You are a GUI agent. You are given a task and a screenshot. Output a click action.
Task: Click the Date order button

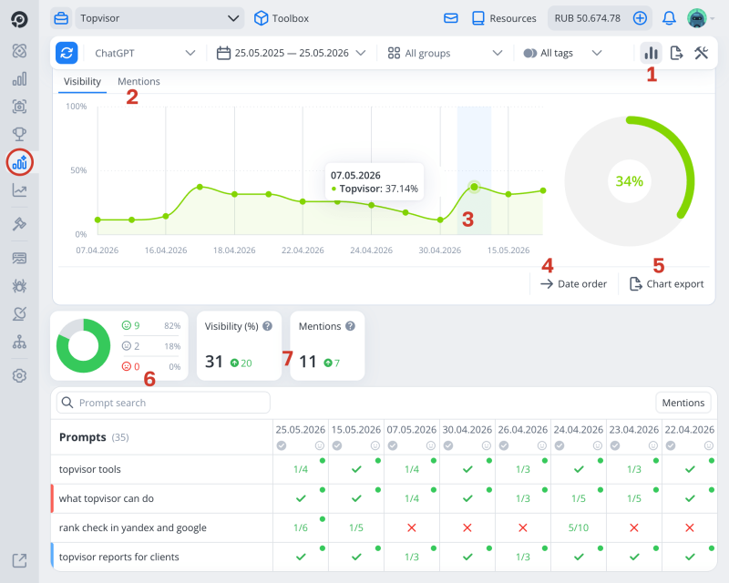tap(574, 283)
